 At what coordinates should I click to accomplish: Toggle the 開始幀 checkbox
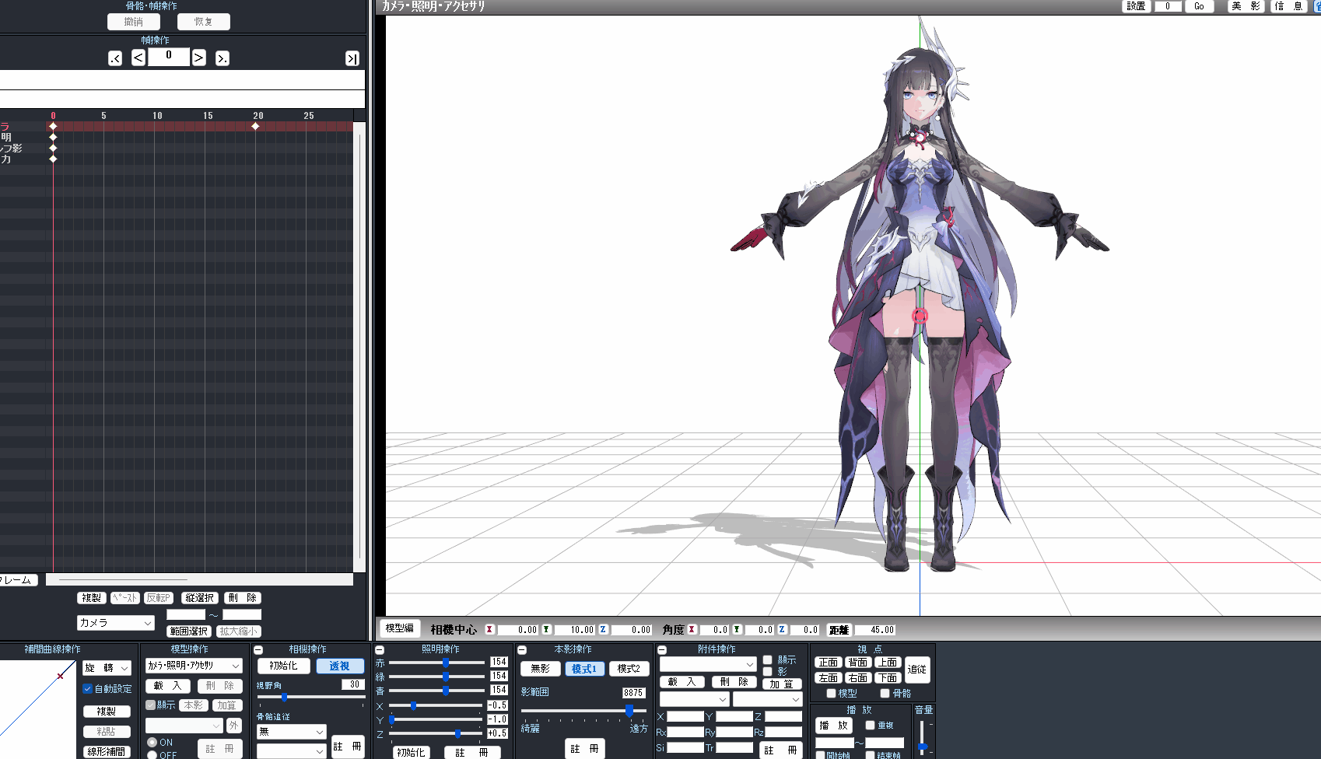coord(820,755)
